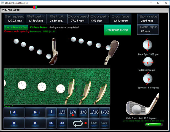Image resolution: width=170 pixels, height=132 pixels.
Task: Click the Ball speed readout panel
Action: coord(14,19)
